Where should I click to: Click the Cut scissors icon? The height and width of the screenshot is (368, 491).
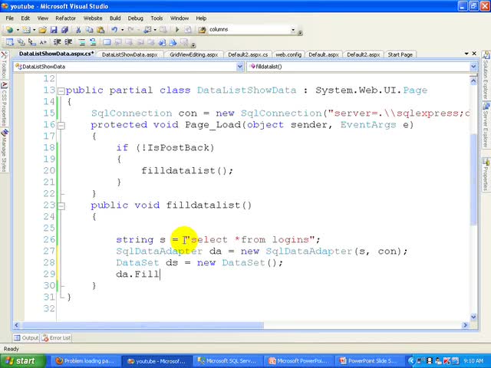click(x=78, y=30)
